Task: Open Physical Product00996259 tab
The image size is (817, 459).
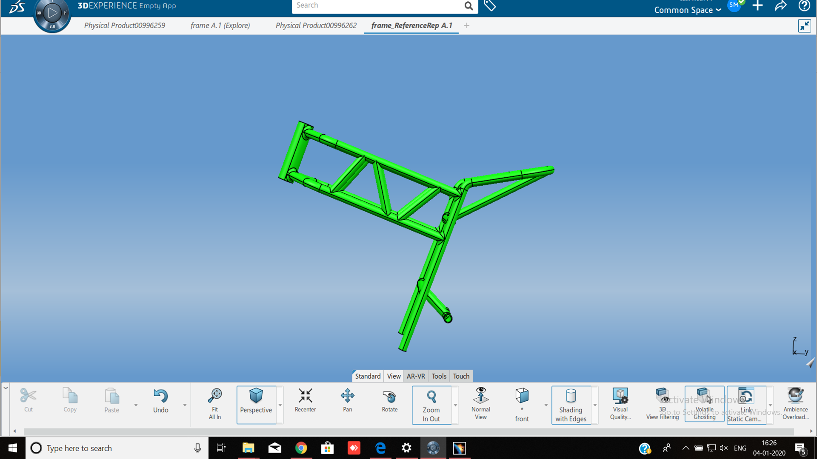Action: [124, 25]
